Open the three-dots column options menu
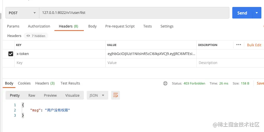264x132 pixels. [x=239, y=45]
